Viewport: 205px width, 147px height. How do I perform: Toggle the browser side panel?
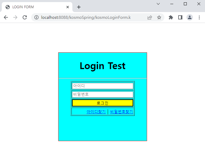point(180,17)
